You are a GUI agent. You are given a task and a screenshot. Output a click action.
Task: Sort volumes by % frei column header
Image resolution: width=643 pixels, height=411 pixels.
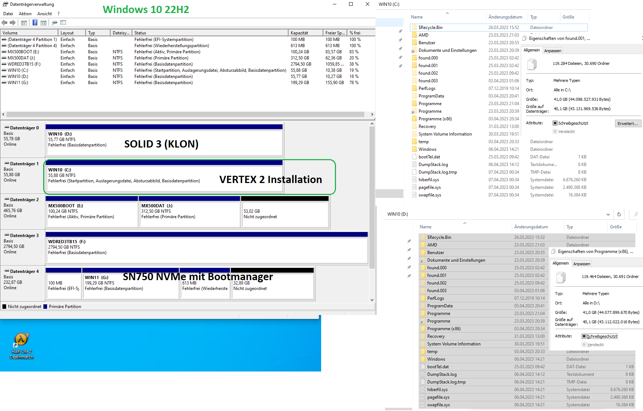(361, 33)
